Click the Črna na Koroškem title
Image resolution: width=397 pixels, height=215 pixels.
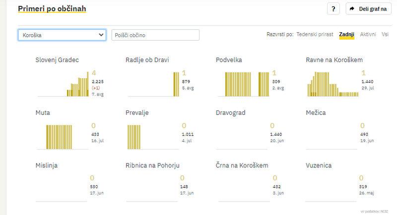pos(242,165)
